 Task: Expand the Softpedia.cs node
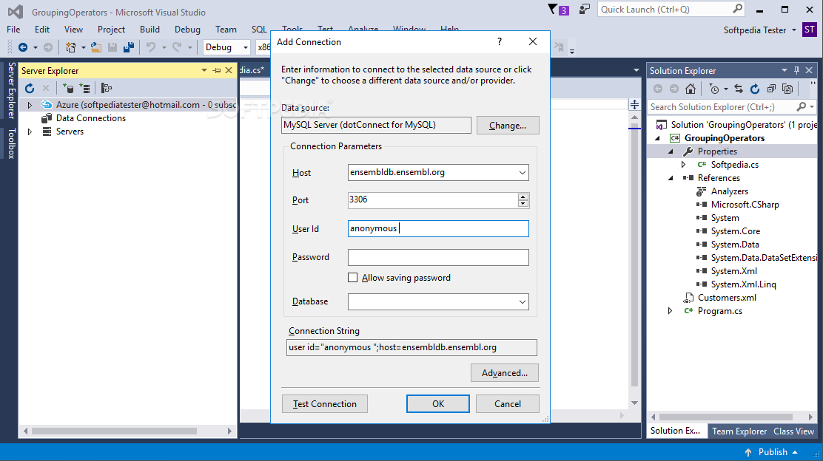click(x=683, y=165)
